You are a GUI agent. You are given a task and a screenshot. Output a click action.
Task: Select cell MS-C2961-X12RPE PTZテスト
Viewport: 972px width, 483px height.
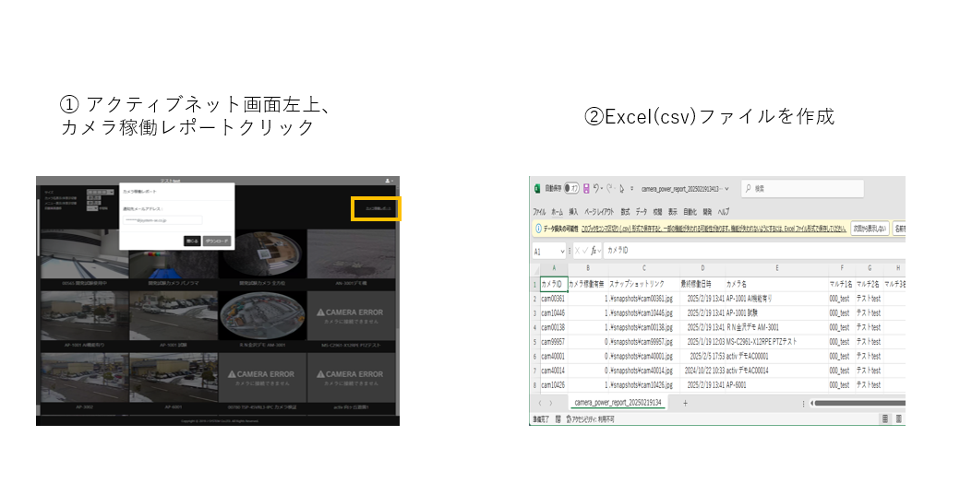pyautogui.click(x=776, y=342)
